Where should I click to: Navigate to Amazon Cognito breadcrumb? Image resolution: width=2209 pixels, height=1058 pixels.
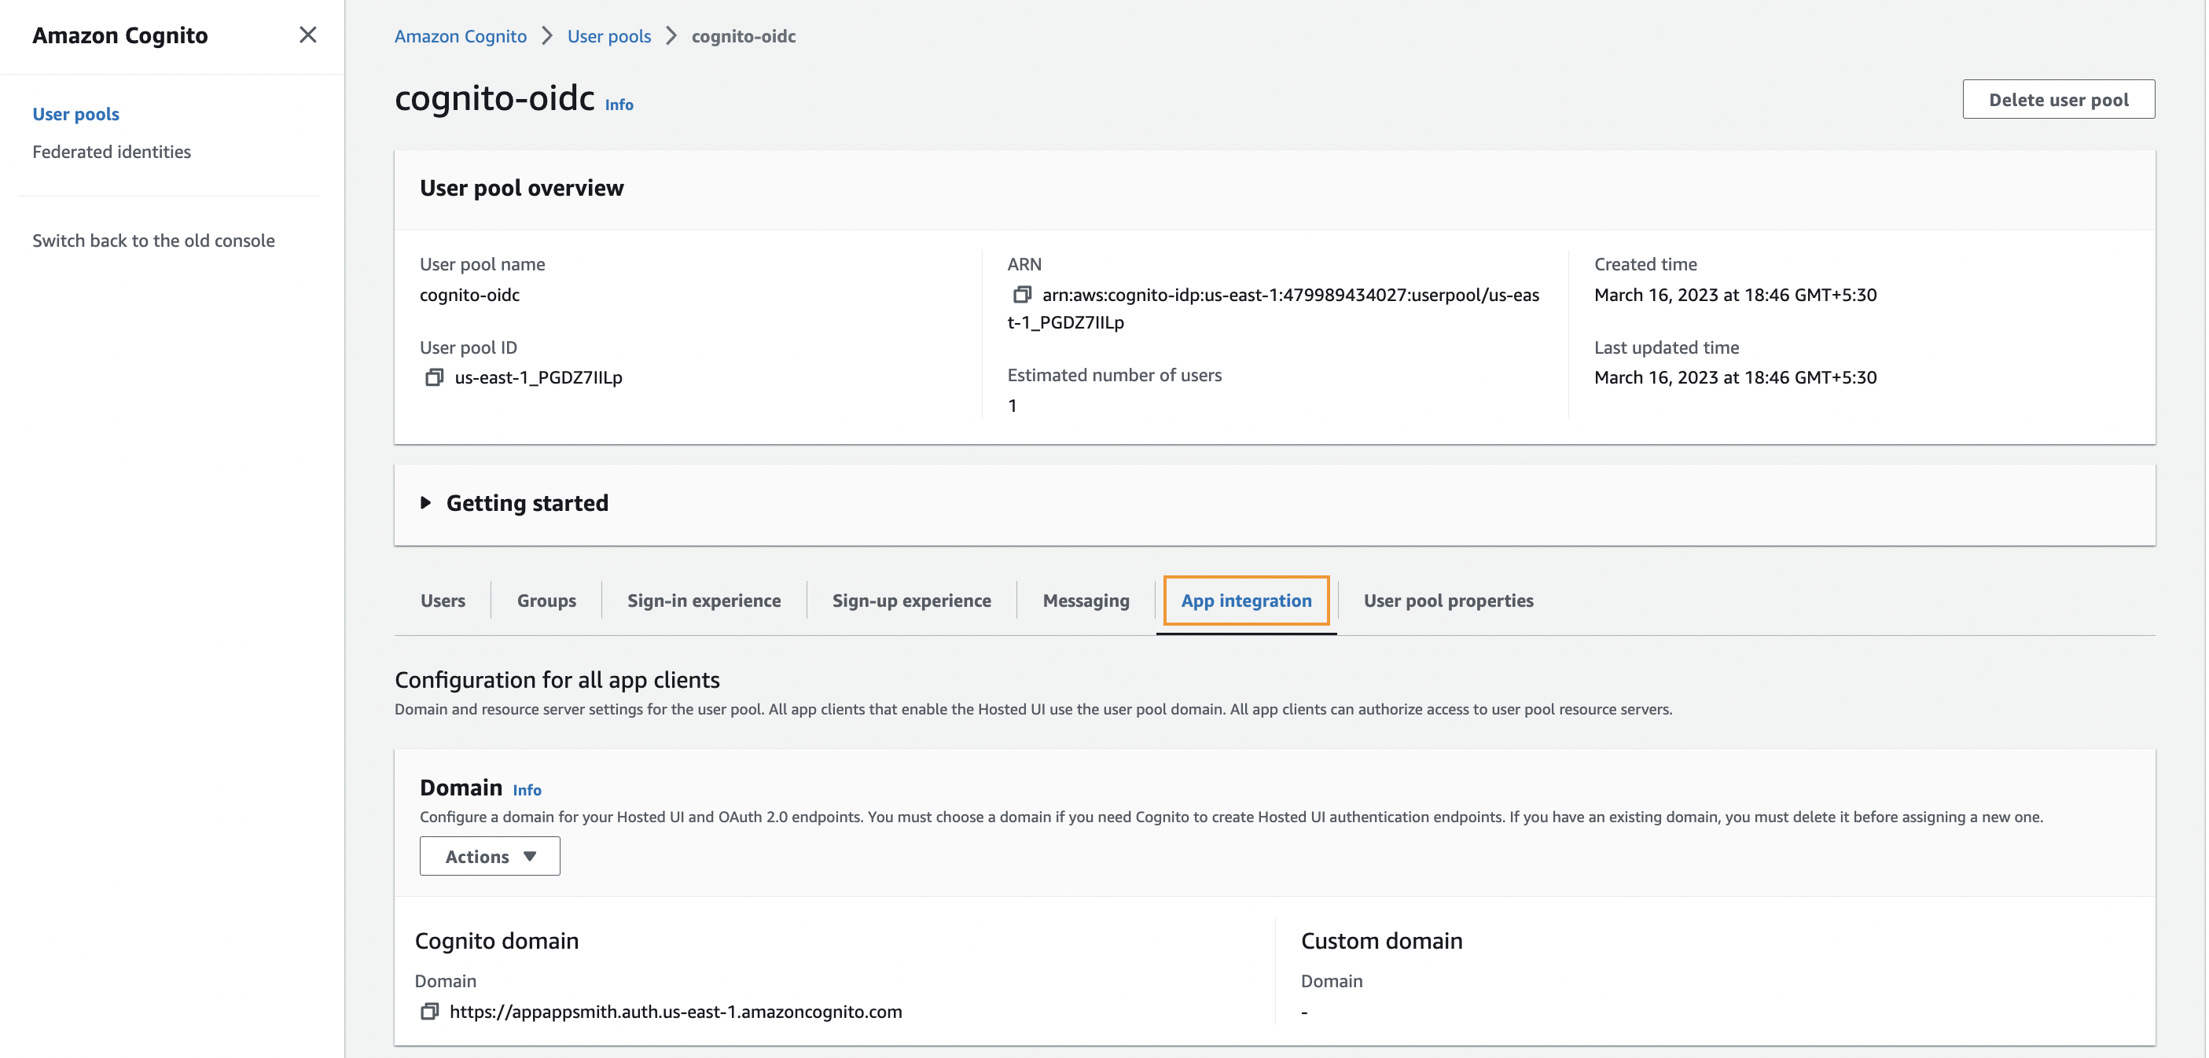coord(461,36)
